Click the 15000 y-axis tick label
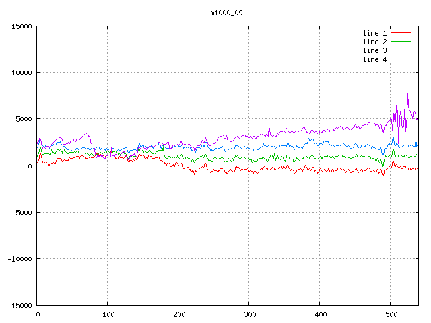The image size is (431, 323). 22,26
